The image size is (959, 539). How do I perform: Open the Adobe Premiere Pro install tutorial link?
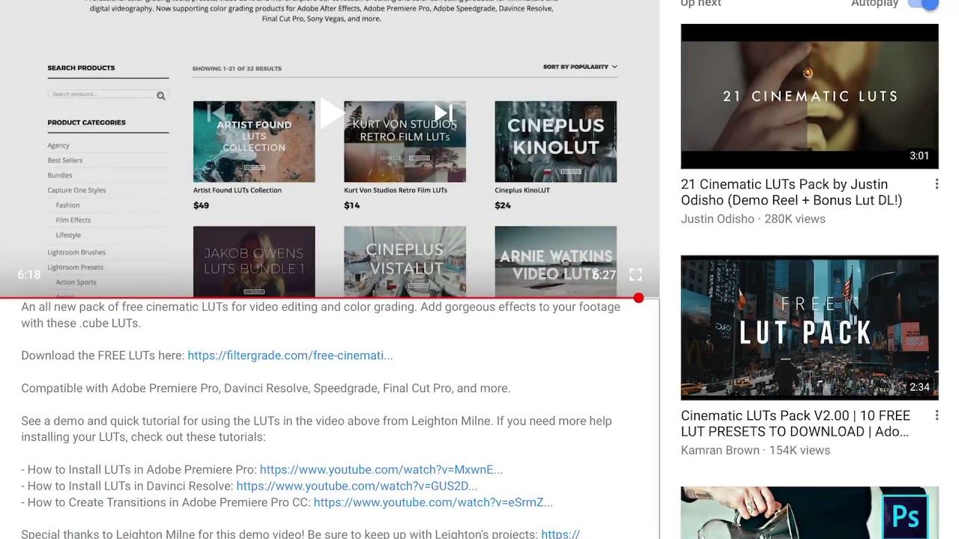pyautogui.click(x=381, y=470)
